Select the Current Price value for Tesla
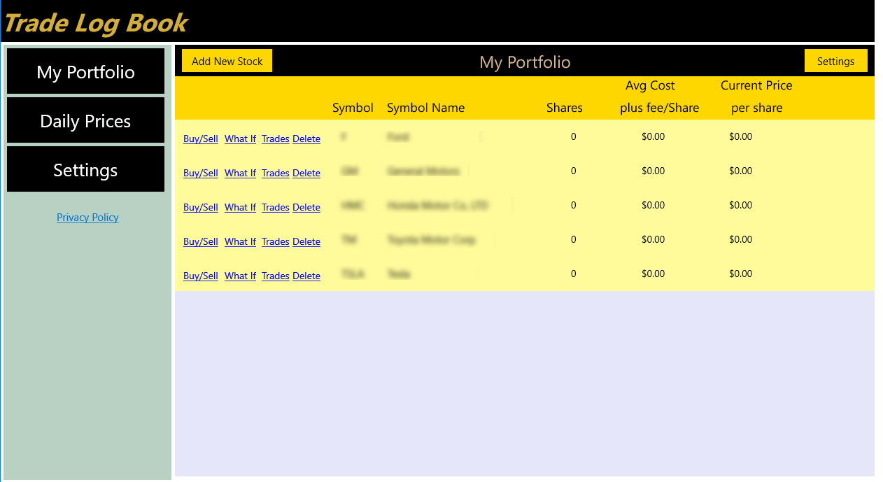 [740, 274]
